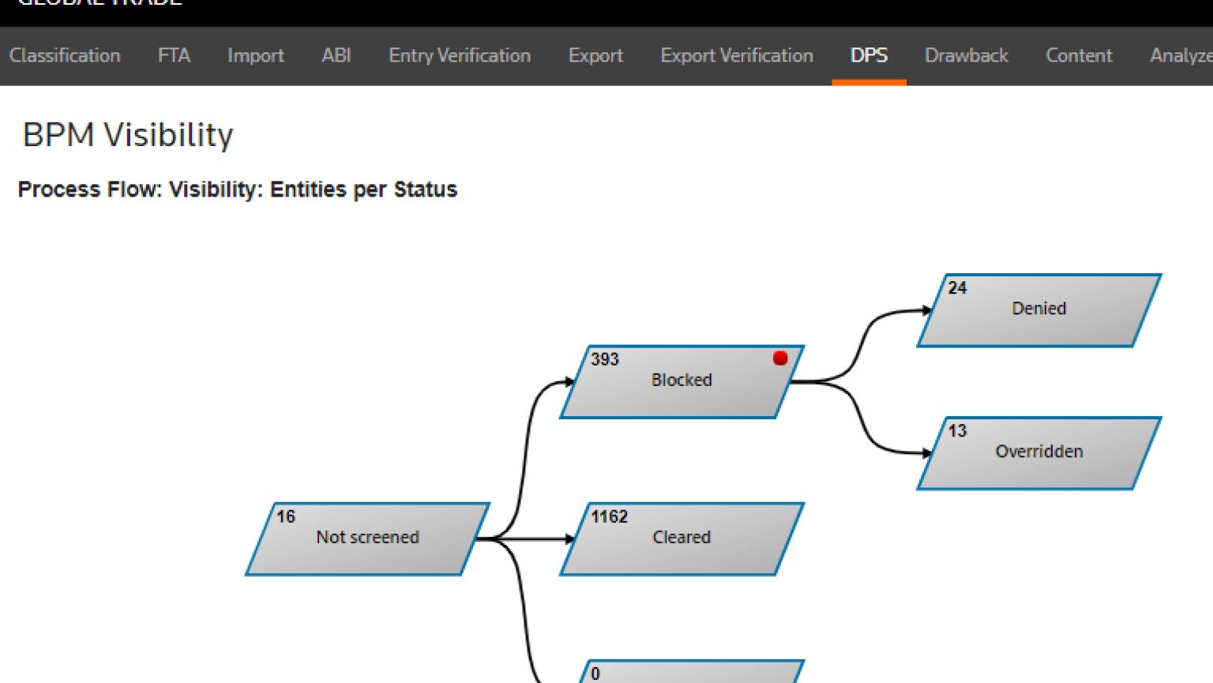Select the ABI tab
The height and width of the screenshot is (683, 1213).
[x=336, y=56]
